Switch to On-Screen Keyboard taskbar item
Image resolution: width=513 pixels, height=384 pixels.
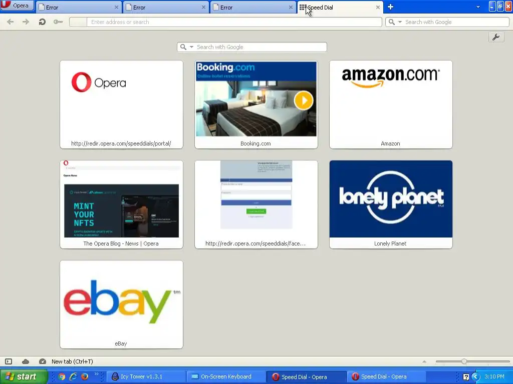click(x=226, y=376)
